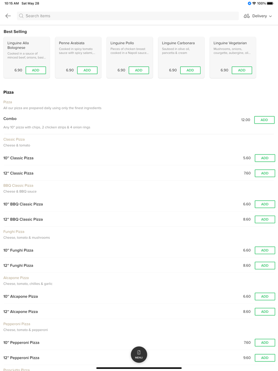
Task: Open the floating MENU button
Action: 139,354
